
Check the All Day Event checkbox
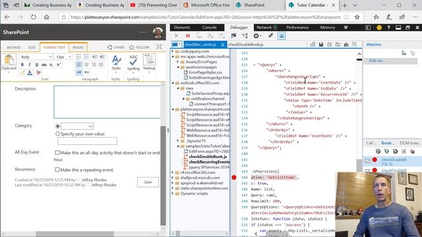[57, 153]
